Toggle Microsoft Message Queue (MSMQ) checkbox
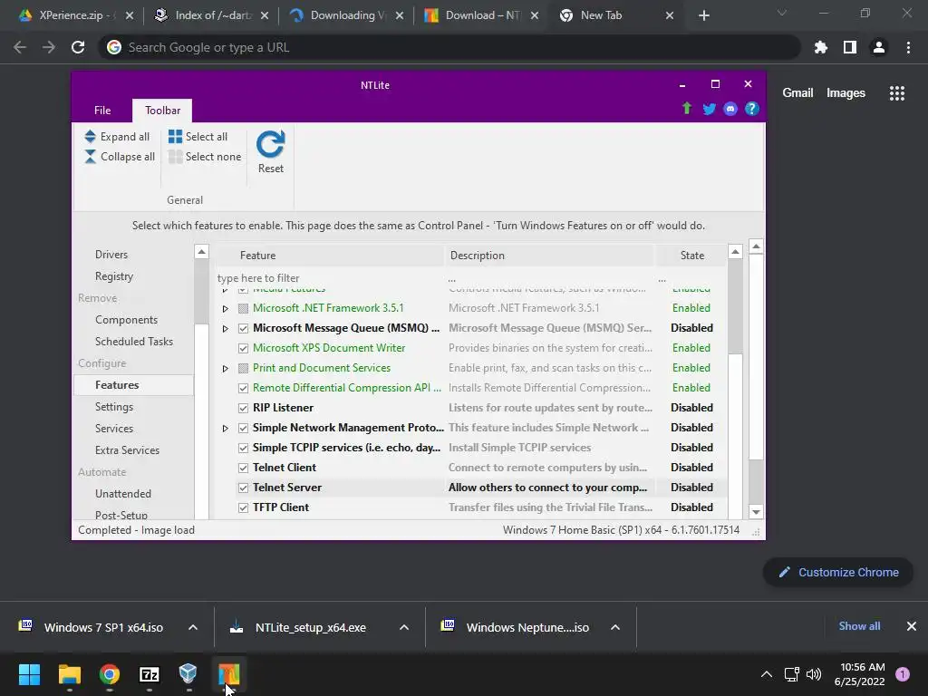The image size is (928, 696). tap(243, 328)
